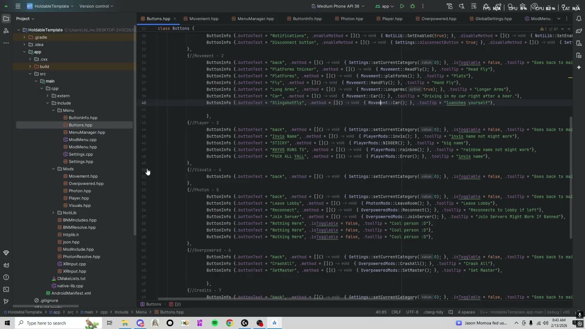
Task: Switch to the Movement.hpp tab
Action: pyautogui.click(x=201, y=19)
